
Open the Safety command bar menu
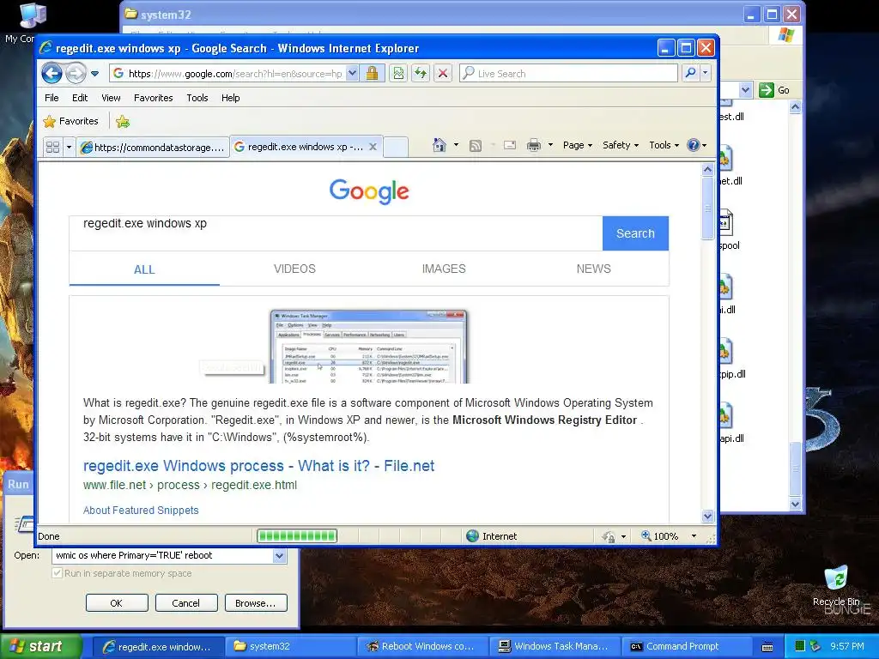[620, 145]
